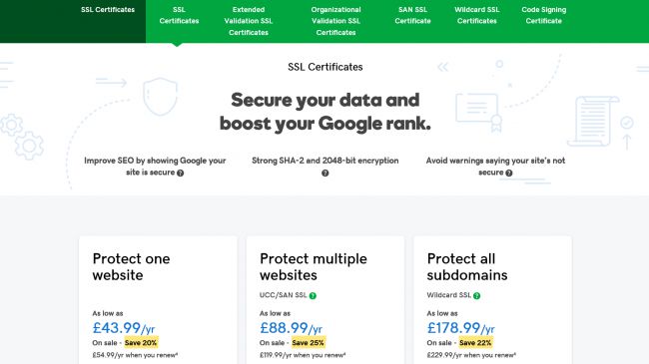
Task: Switch to SAN SSL Certificate tab
Action: click(412, 15)
